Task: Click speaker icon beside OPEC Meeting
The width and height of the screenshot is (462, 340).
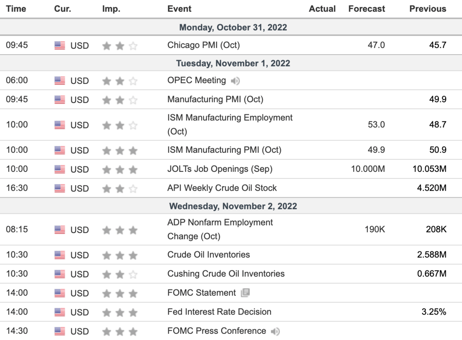Action: (235, 81)
